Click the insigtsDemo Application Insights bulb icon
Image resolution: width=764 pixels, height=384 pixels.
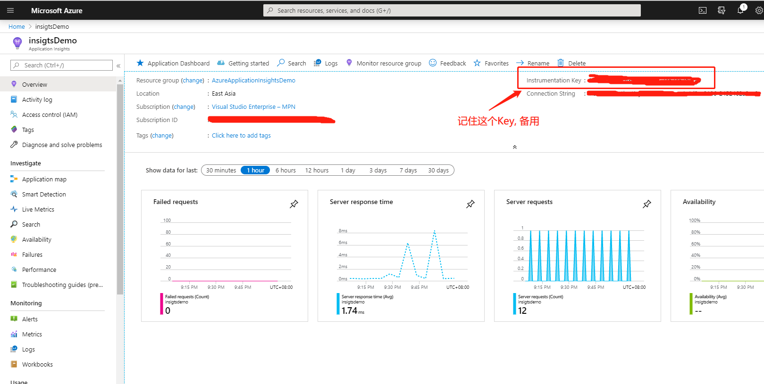pyautogui.click(x=17, y=43)
